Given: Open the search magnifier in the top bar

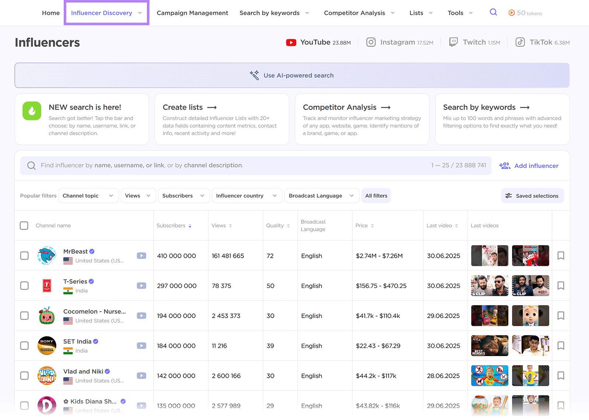Looking at the screenshot, I should pos(493,12).
